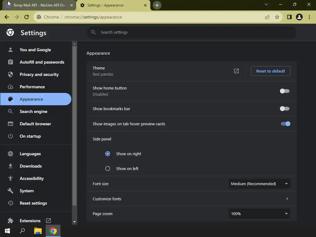Click the 'Red pandas' theme name

[103, 74]
